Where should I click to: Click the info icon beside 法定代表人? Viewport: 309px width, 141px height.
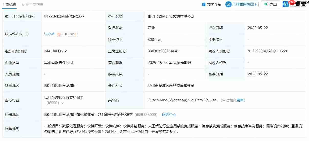27,34
